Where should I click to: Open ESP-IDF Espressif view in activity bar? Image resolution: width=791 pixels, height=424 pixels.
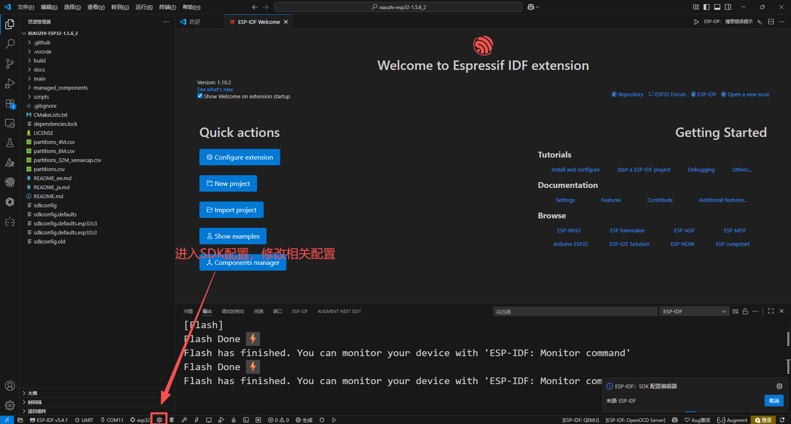click(x=10, y=182)
